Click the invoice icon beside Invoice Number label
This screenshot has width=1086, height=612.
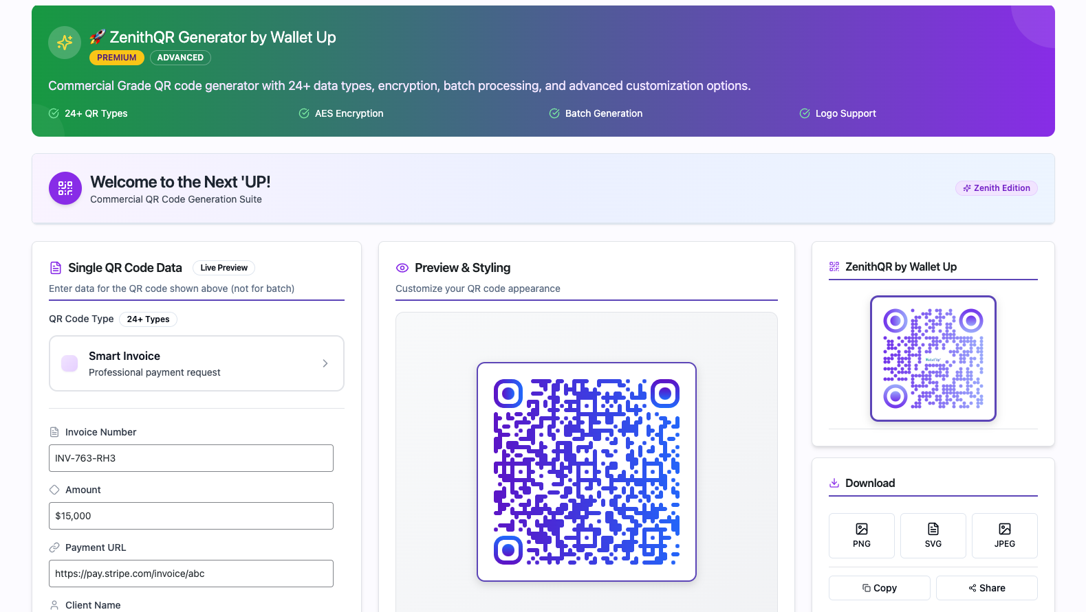[x=54, y=432]
